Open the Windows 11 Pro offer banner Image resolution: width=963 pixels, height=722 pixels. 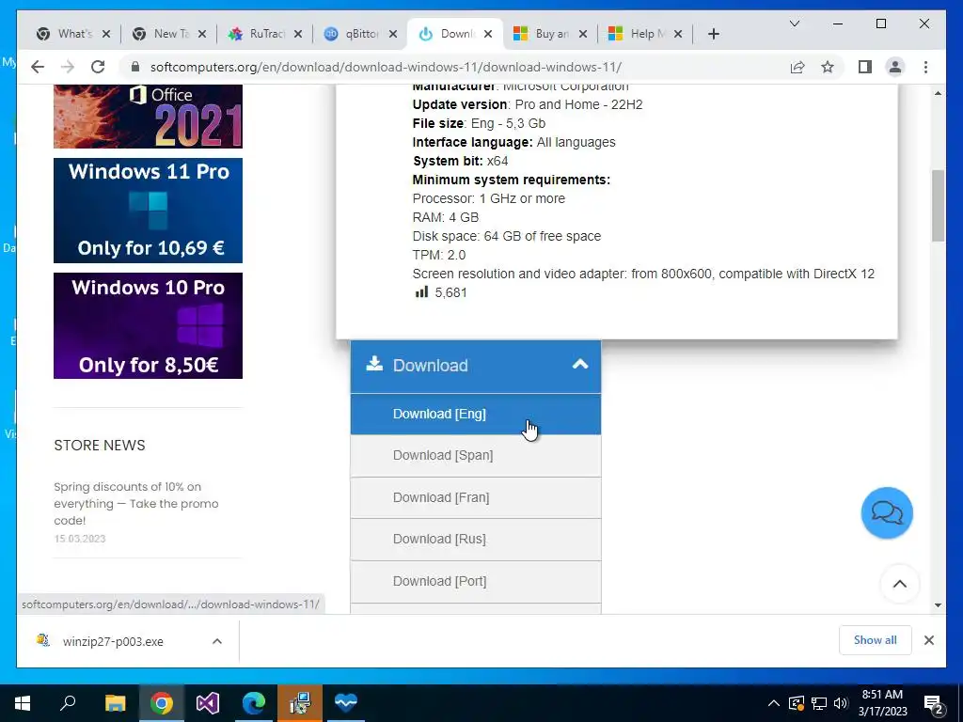click(x=148, y=211)
